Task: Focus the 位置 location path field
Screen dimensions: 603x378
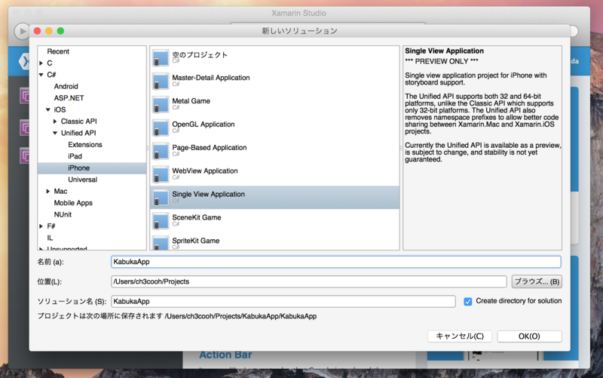Action: tap(309, 281)
